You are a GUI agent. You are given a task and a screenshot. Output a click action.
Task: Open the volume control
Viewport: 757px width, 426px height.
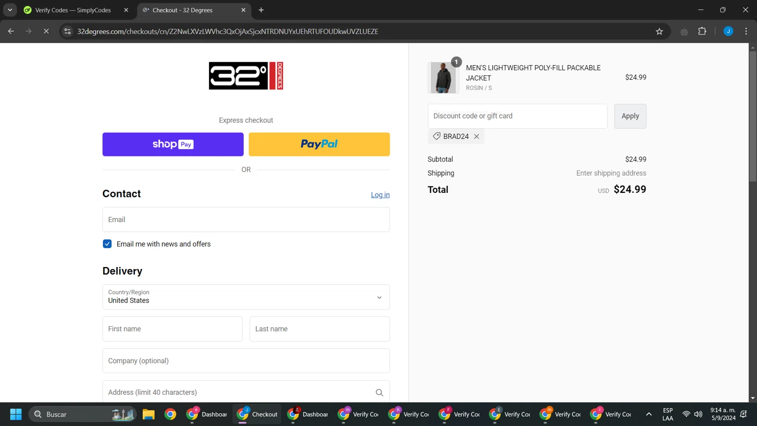point(698,414)
